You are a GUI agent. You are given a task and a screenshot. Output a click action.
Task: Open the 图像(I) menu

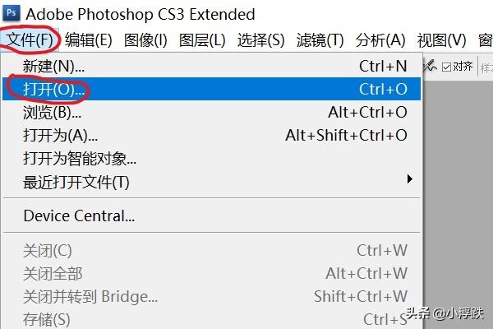point(145,40)
